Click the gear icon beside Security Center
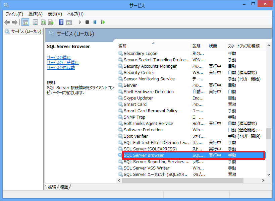Viewport: 275px width, 201px height. click(x=120, y=72)
